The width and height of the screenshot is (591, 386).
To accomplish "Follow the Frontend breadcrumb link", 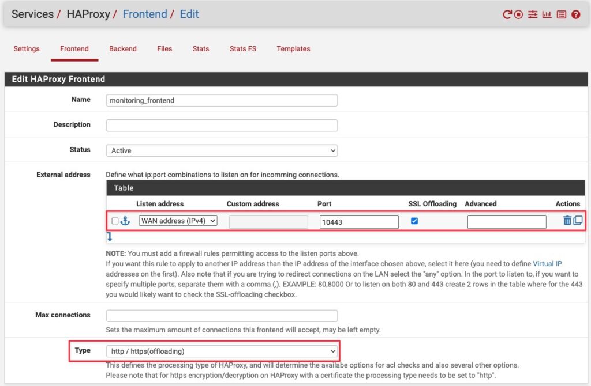I will click(145, 14).
